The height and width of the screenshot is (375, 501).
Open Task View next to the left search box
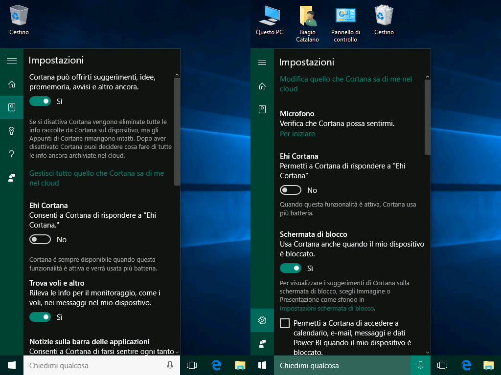[192, 365]
